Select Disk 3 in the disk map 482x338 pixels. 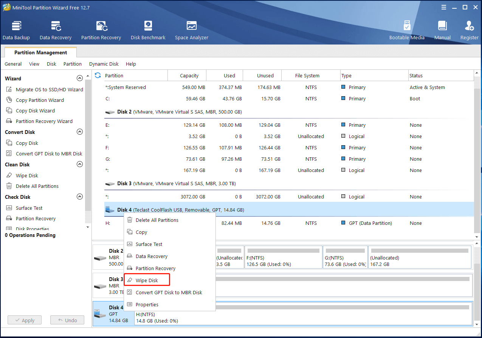108,286
